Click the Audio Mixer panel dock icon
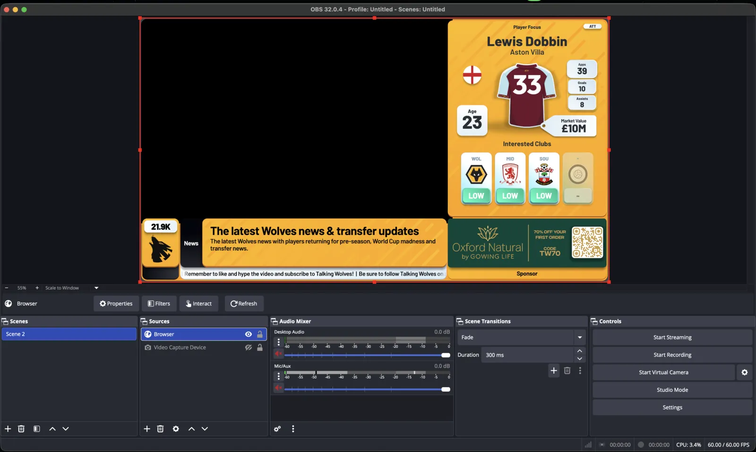The image size is (756, 452). tap(274, 322)
